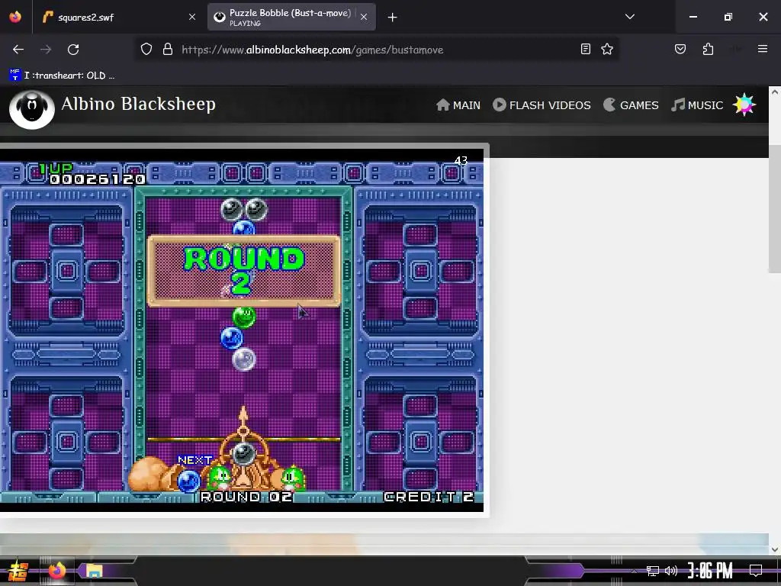Go forward to the next page

(46, 50)
